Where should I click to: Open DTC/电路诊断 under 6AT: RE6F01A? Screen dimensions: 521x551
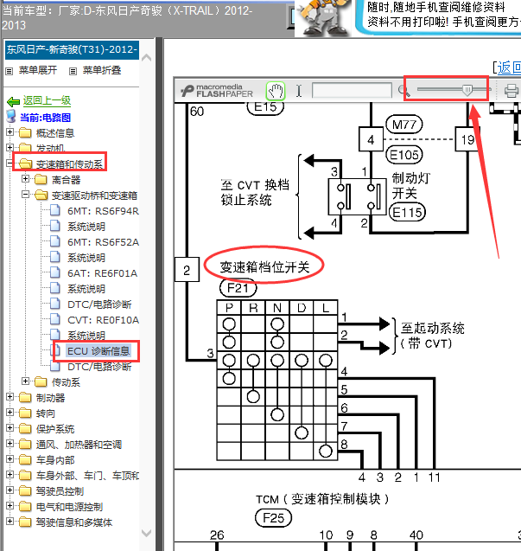tap(99, 304)
